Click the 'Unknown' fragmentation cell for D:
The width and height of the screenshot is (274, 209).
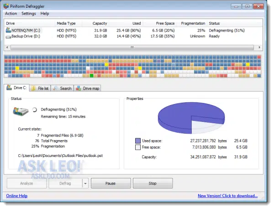click(197, 36)
